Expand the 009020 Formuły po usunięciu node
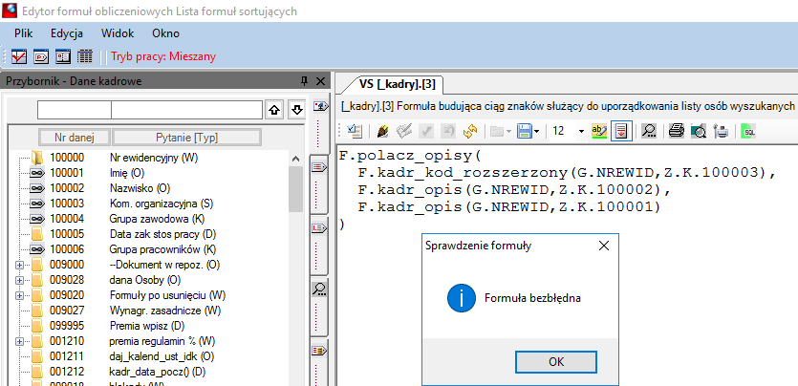The height and width of the screenshot is (386, 798). coord(20,295)
